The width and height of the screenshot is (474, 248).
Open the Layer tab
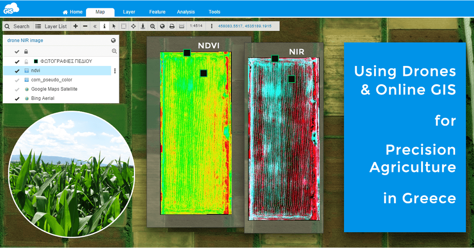click(x=129, y=12)
